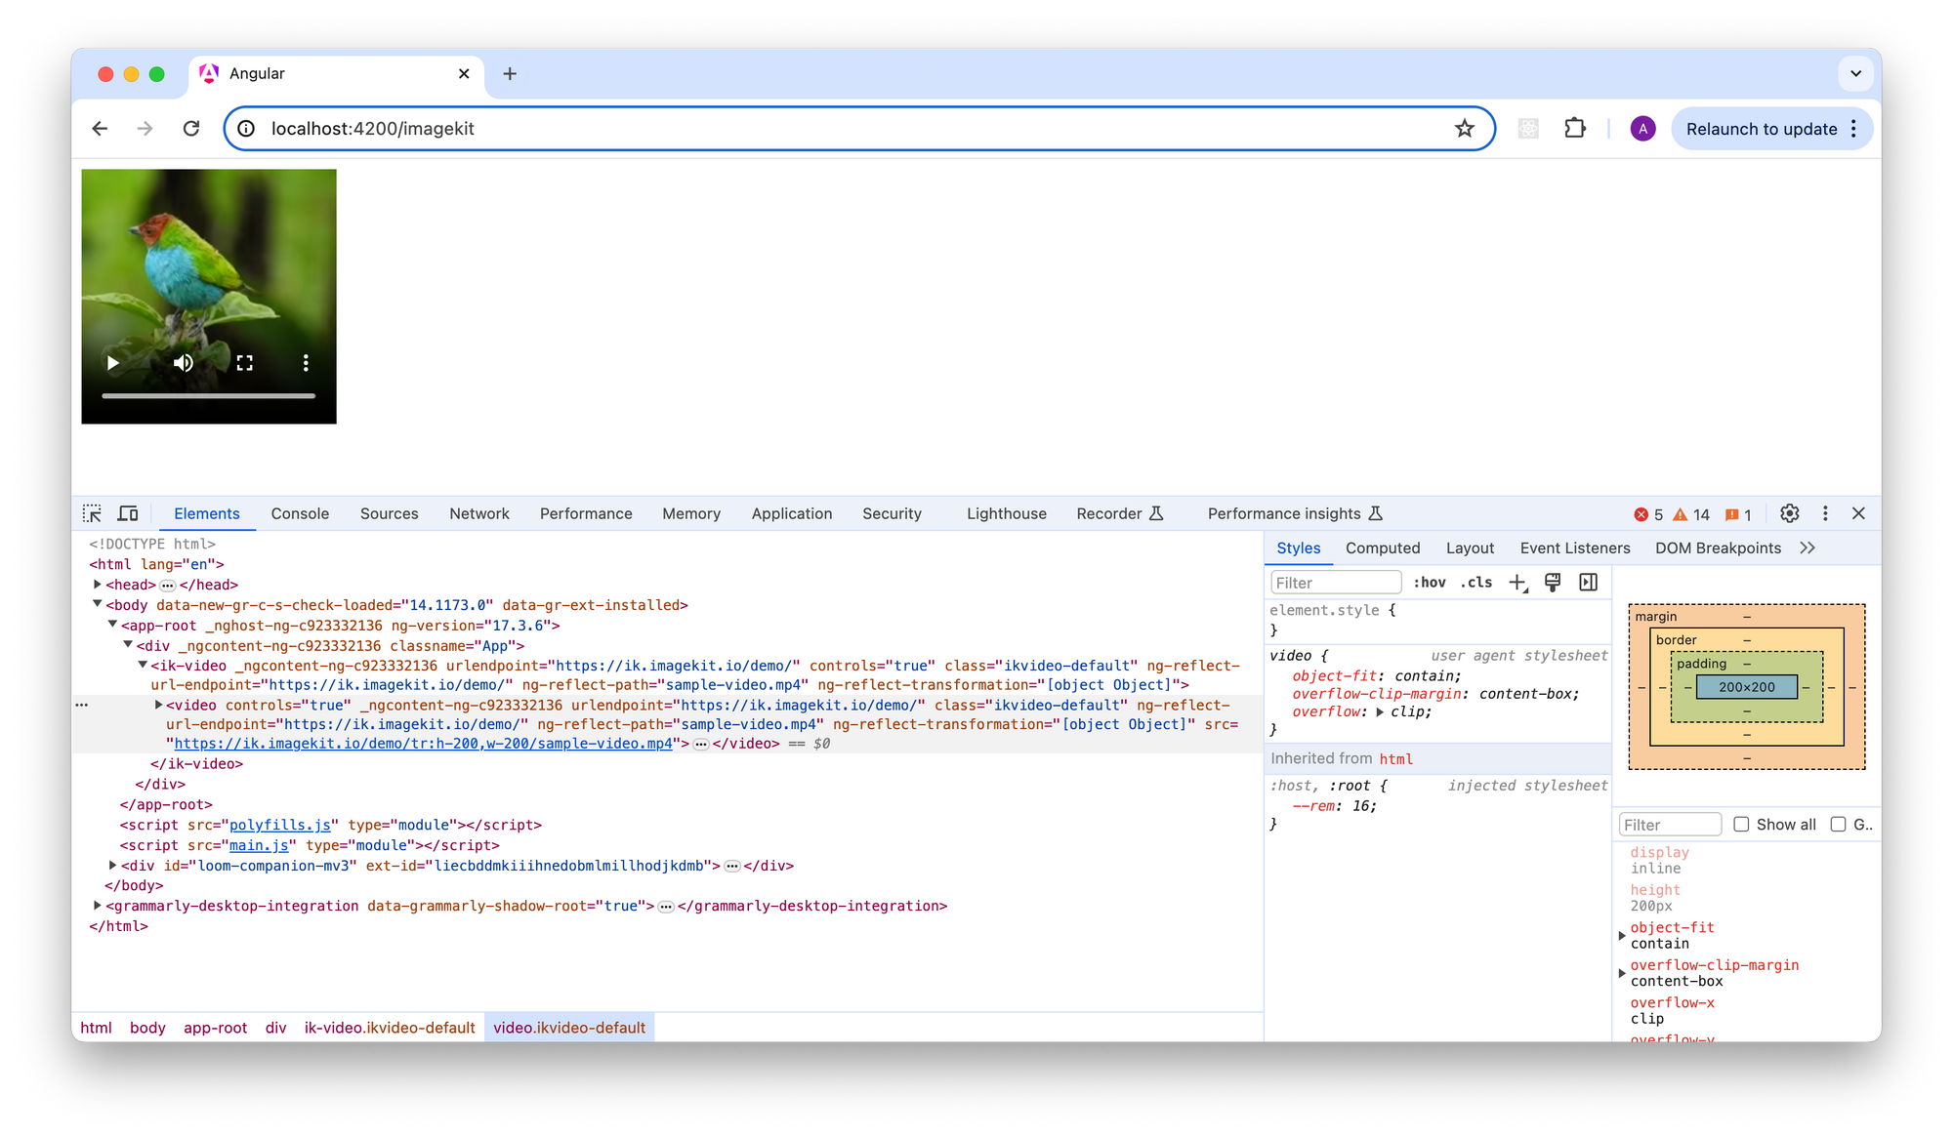Viewport: 1953px width, 1136px height.
Task: Switch to the Sources tab
Action: (389, 513)
